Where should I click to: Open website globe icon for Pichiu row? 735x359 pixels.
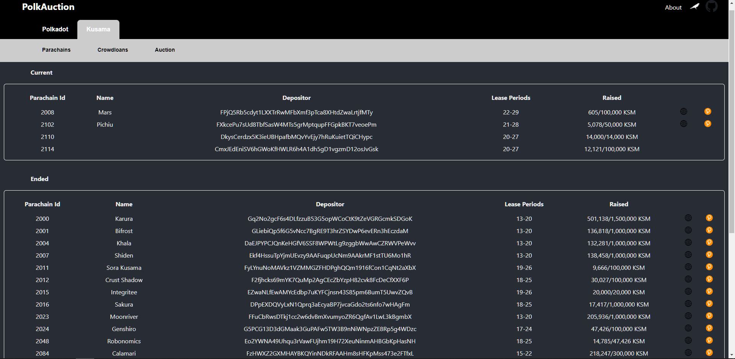(684, 124)
